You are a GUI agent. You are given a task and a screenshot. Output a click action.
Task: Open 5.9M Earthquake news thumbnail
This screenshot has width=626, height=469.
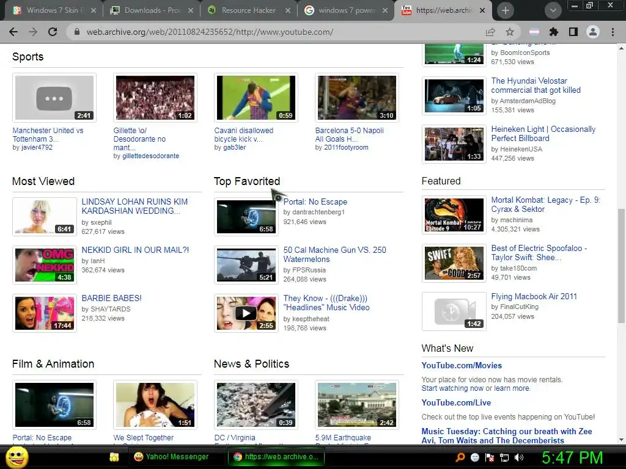pyautogui.click(x=357, y=405)
